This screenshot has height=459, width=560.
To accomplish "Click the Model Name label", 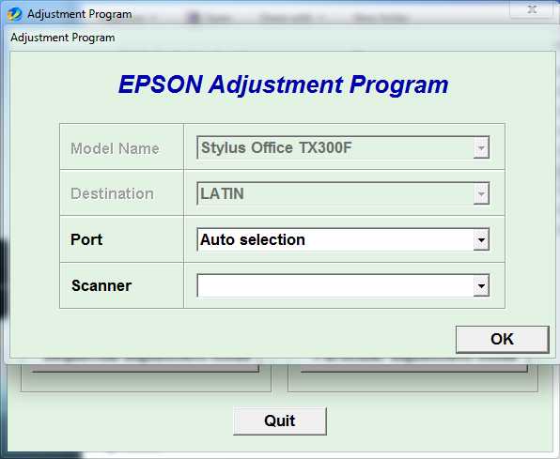I will [115, 148].
